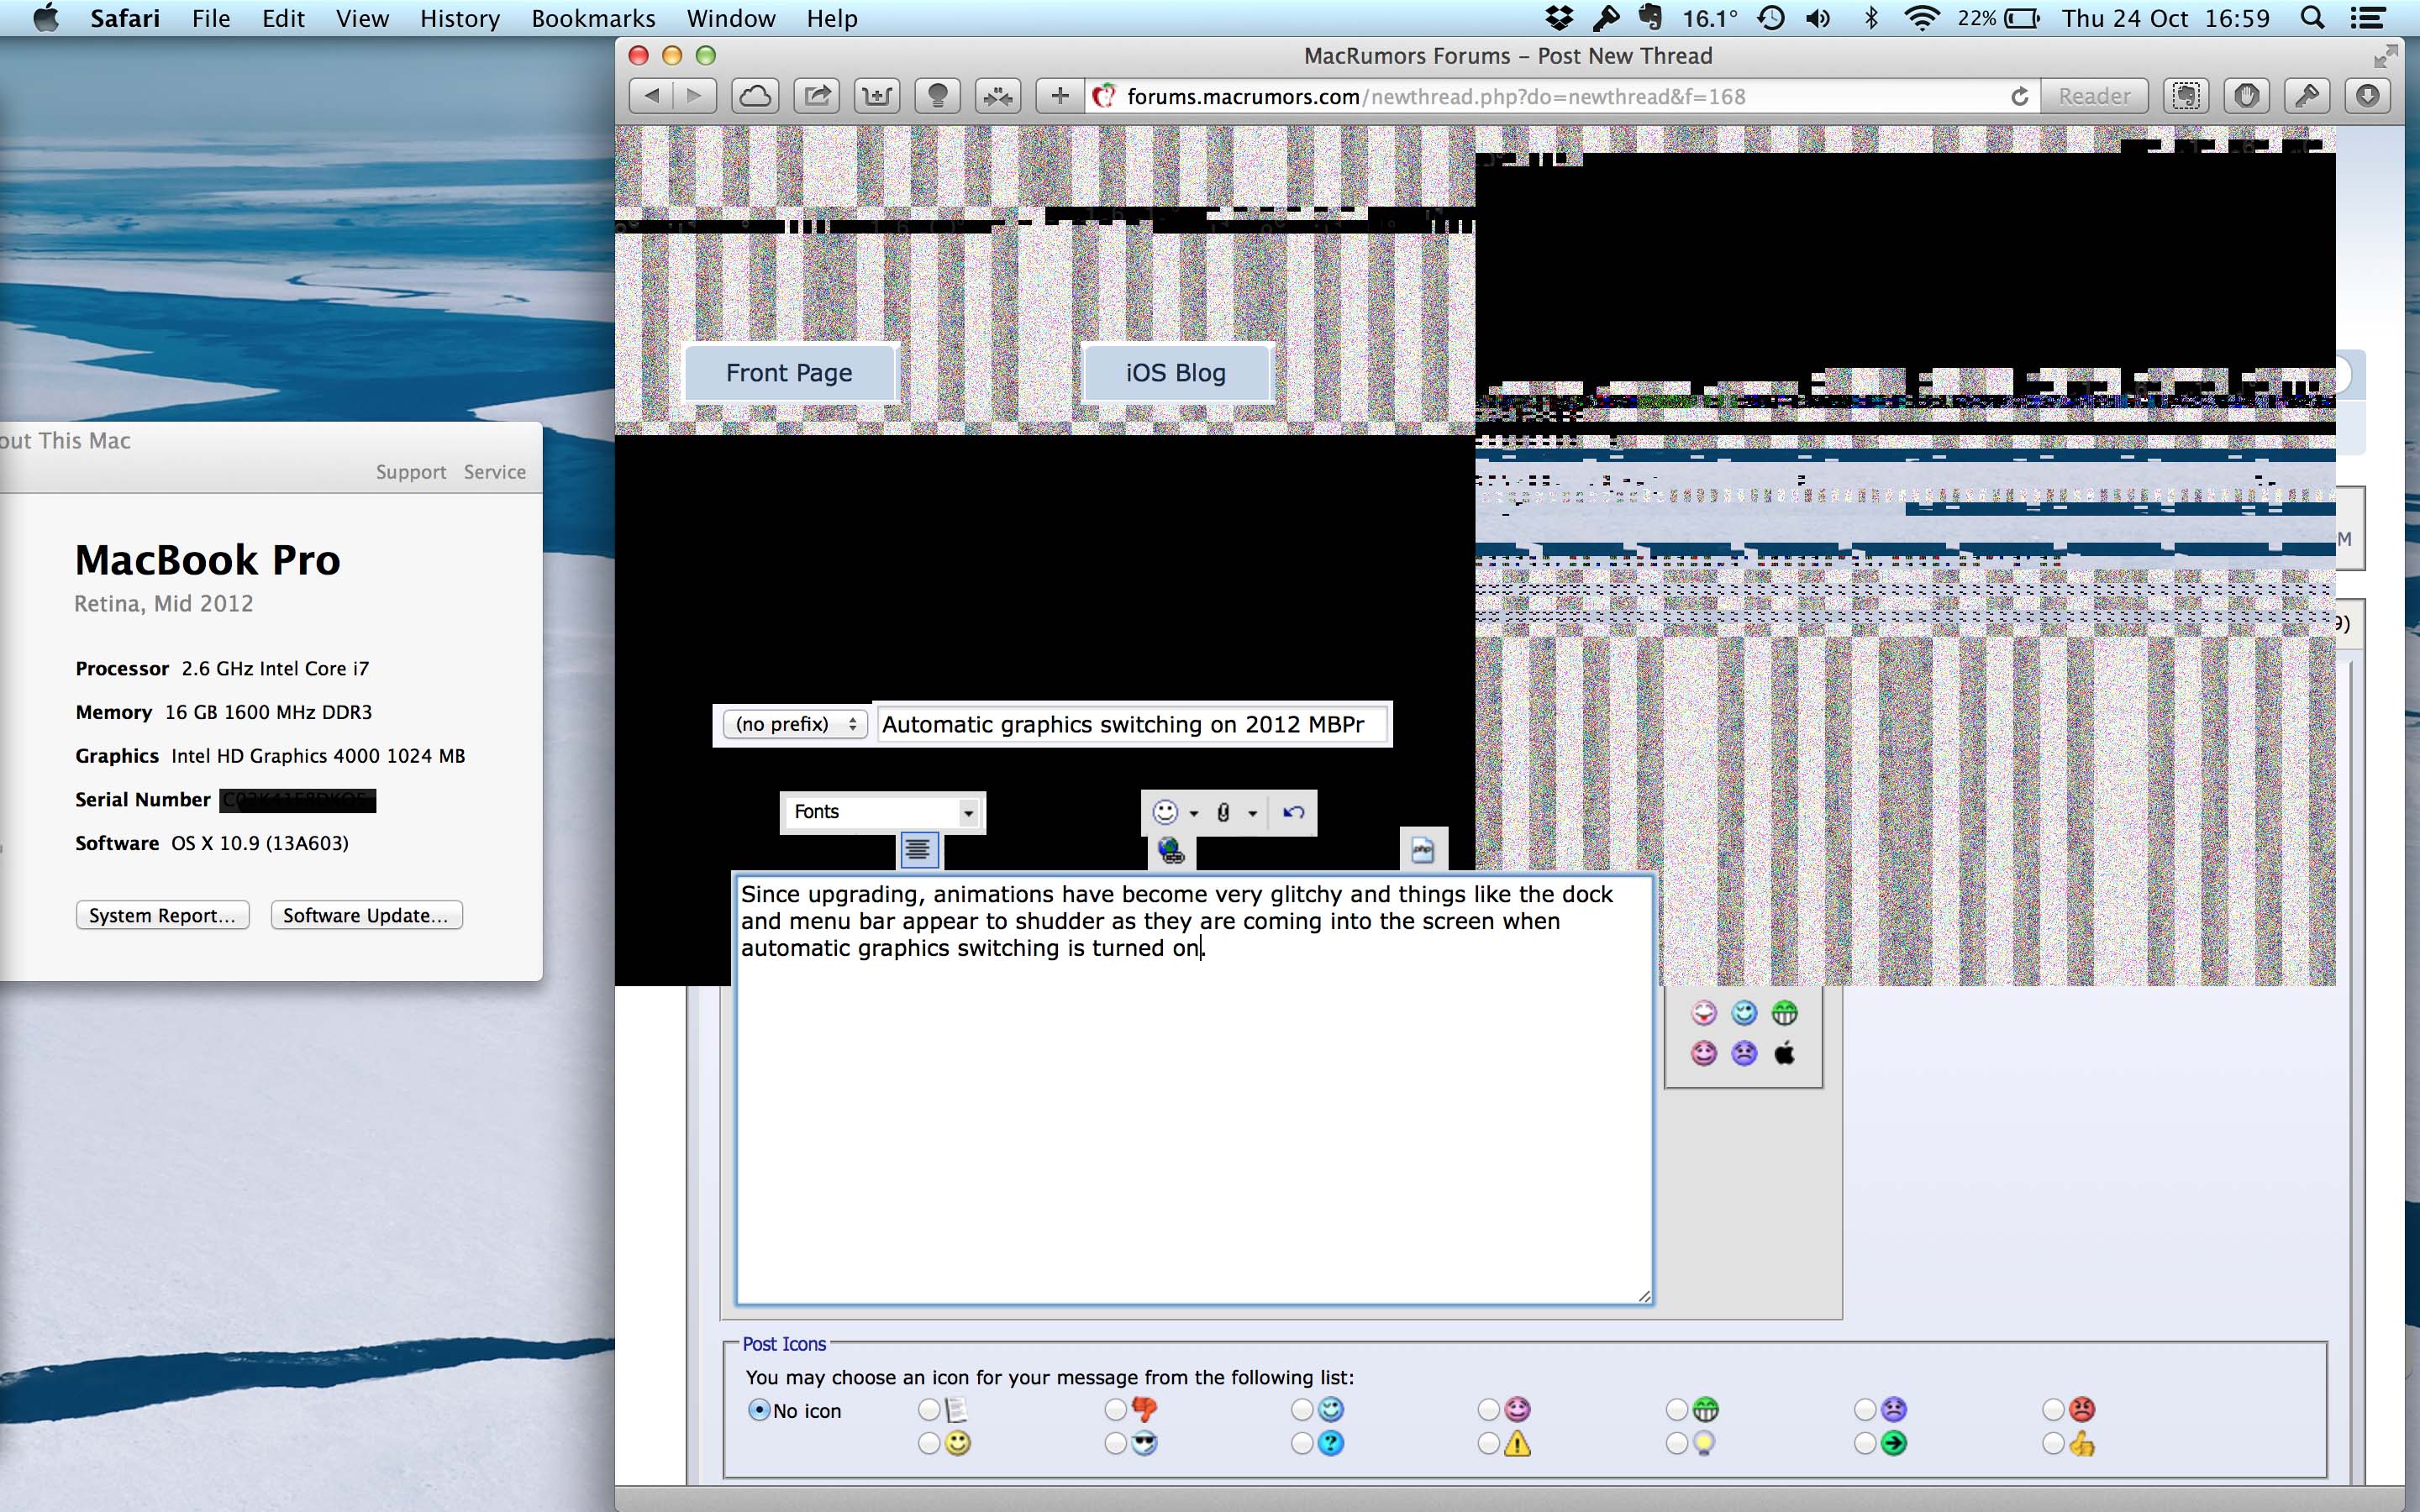This screenshot has width=2420, height=1512.
Task: Select the question mark post icon radio
Action: [1302, 1443]
